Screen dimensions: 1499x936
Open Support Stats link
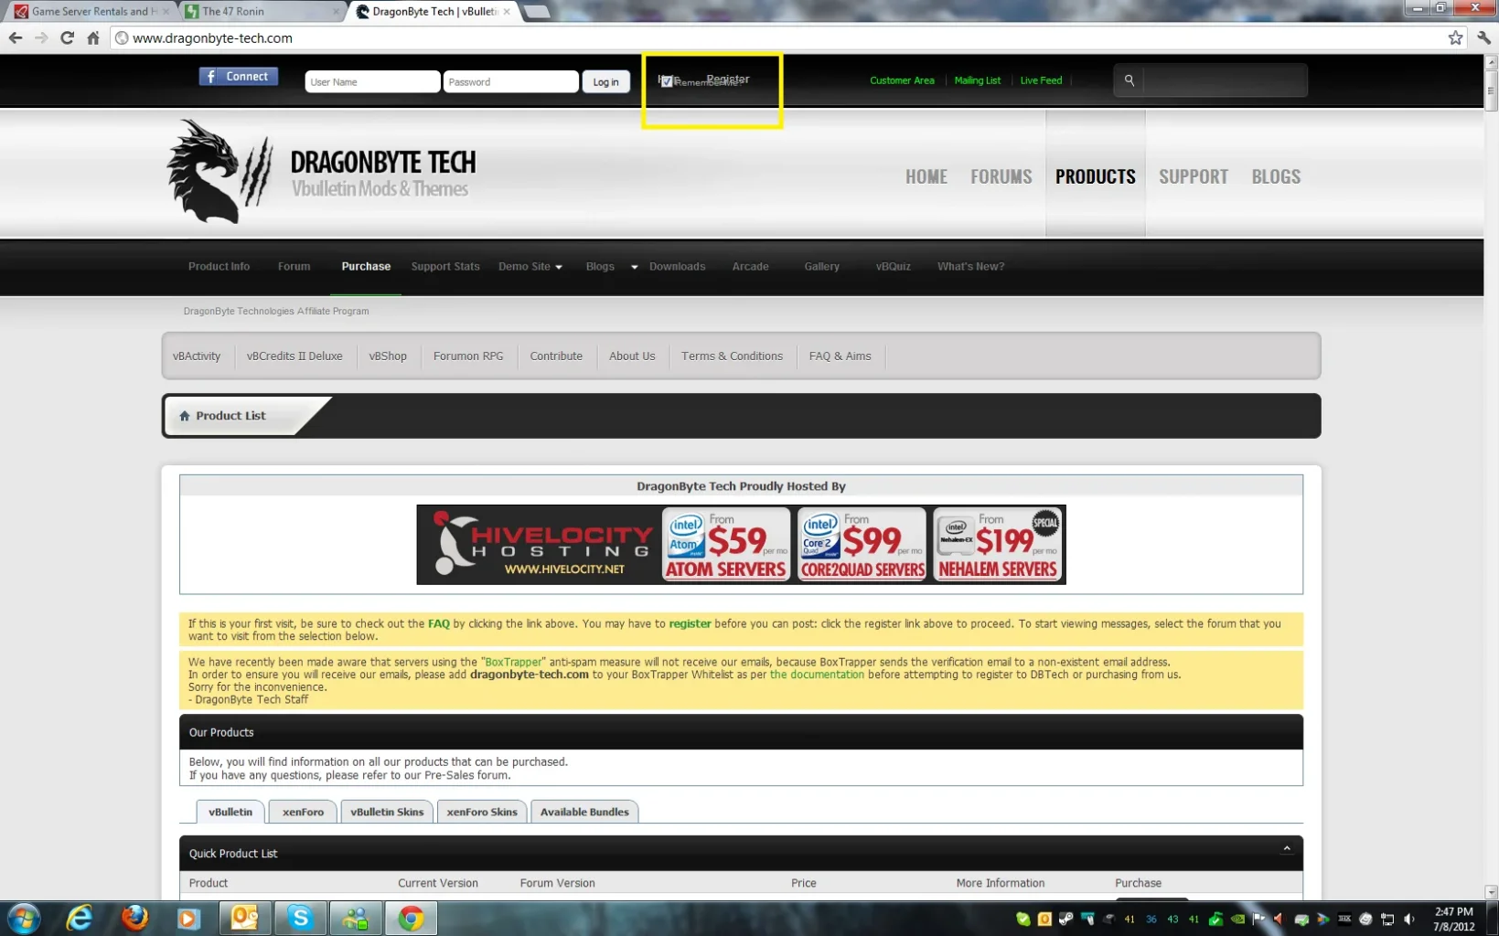[x=445, y=266]
